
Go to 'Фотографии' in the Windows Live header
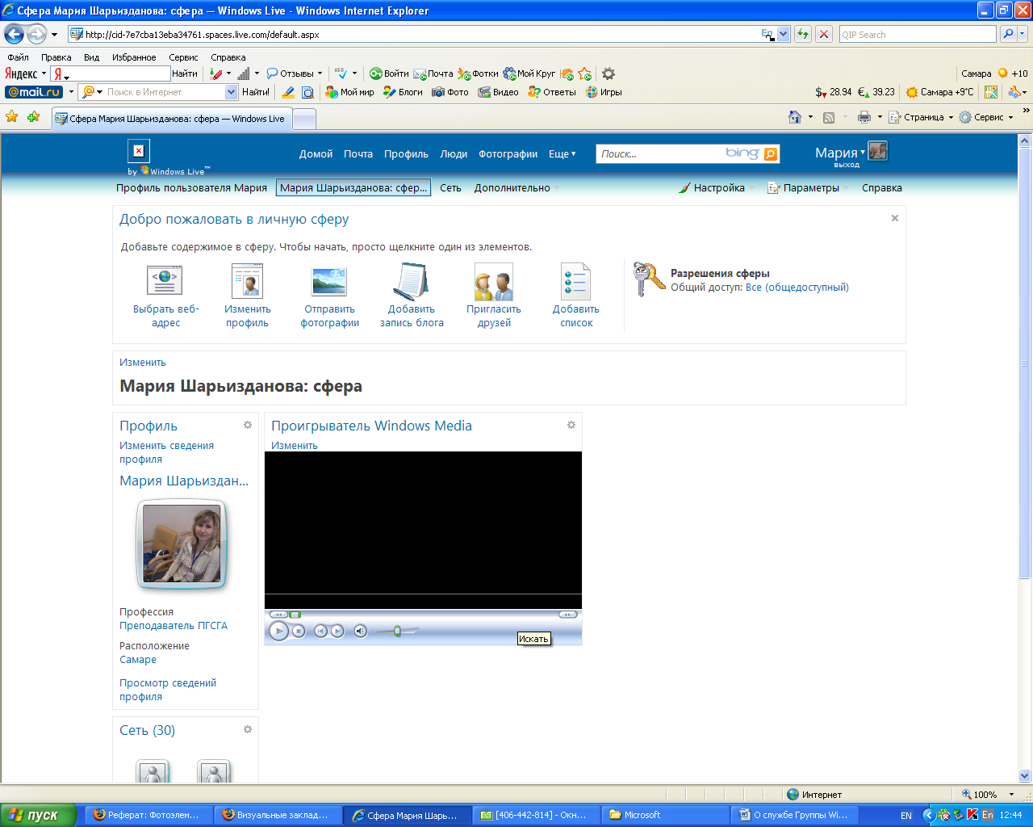(508, 153)
